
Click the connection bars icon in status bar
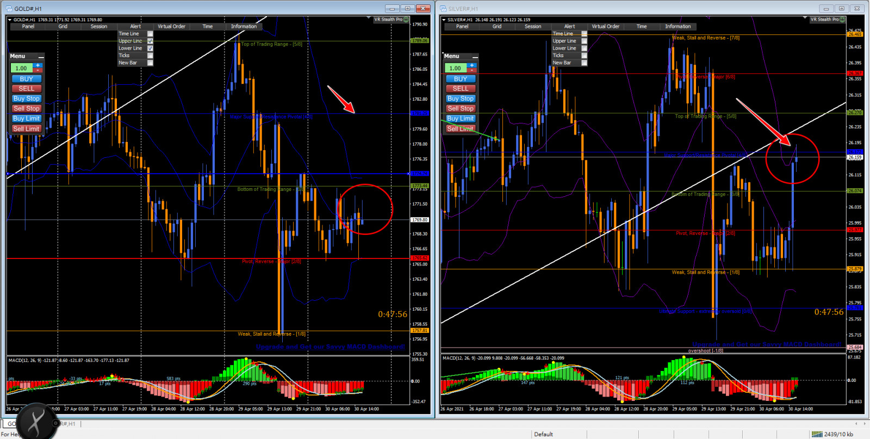[817, 434]
